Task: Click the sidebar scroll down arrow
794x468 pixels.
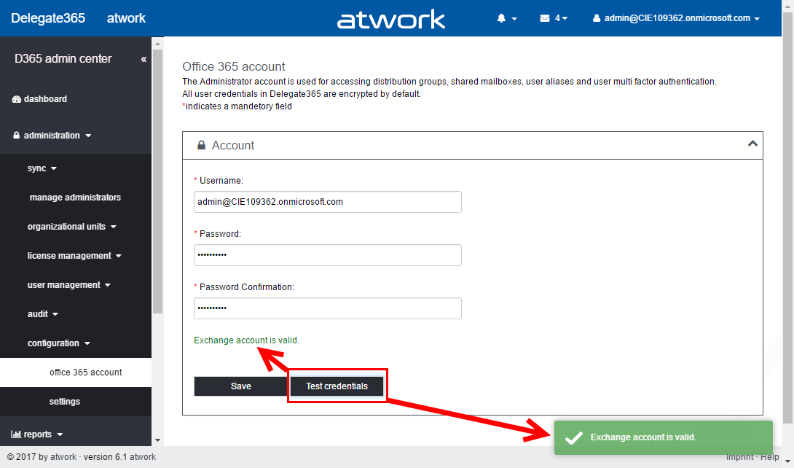Action: tap(157, 440)
